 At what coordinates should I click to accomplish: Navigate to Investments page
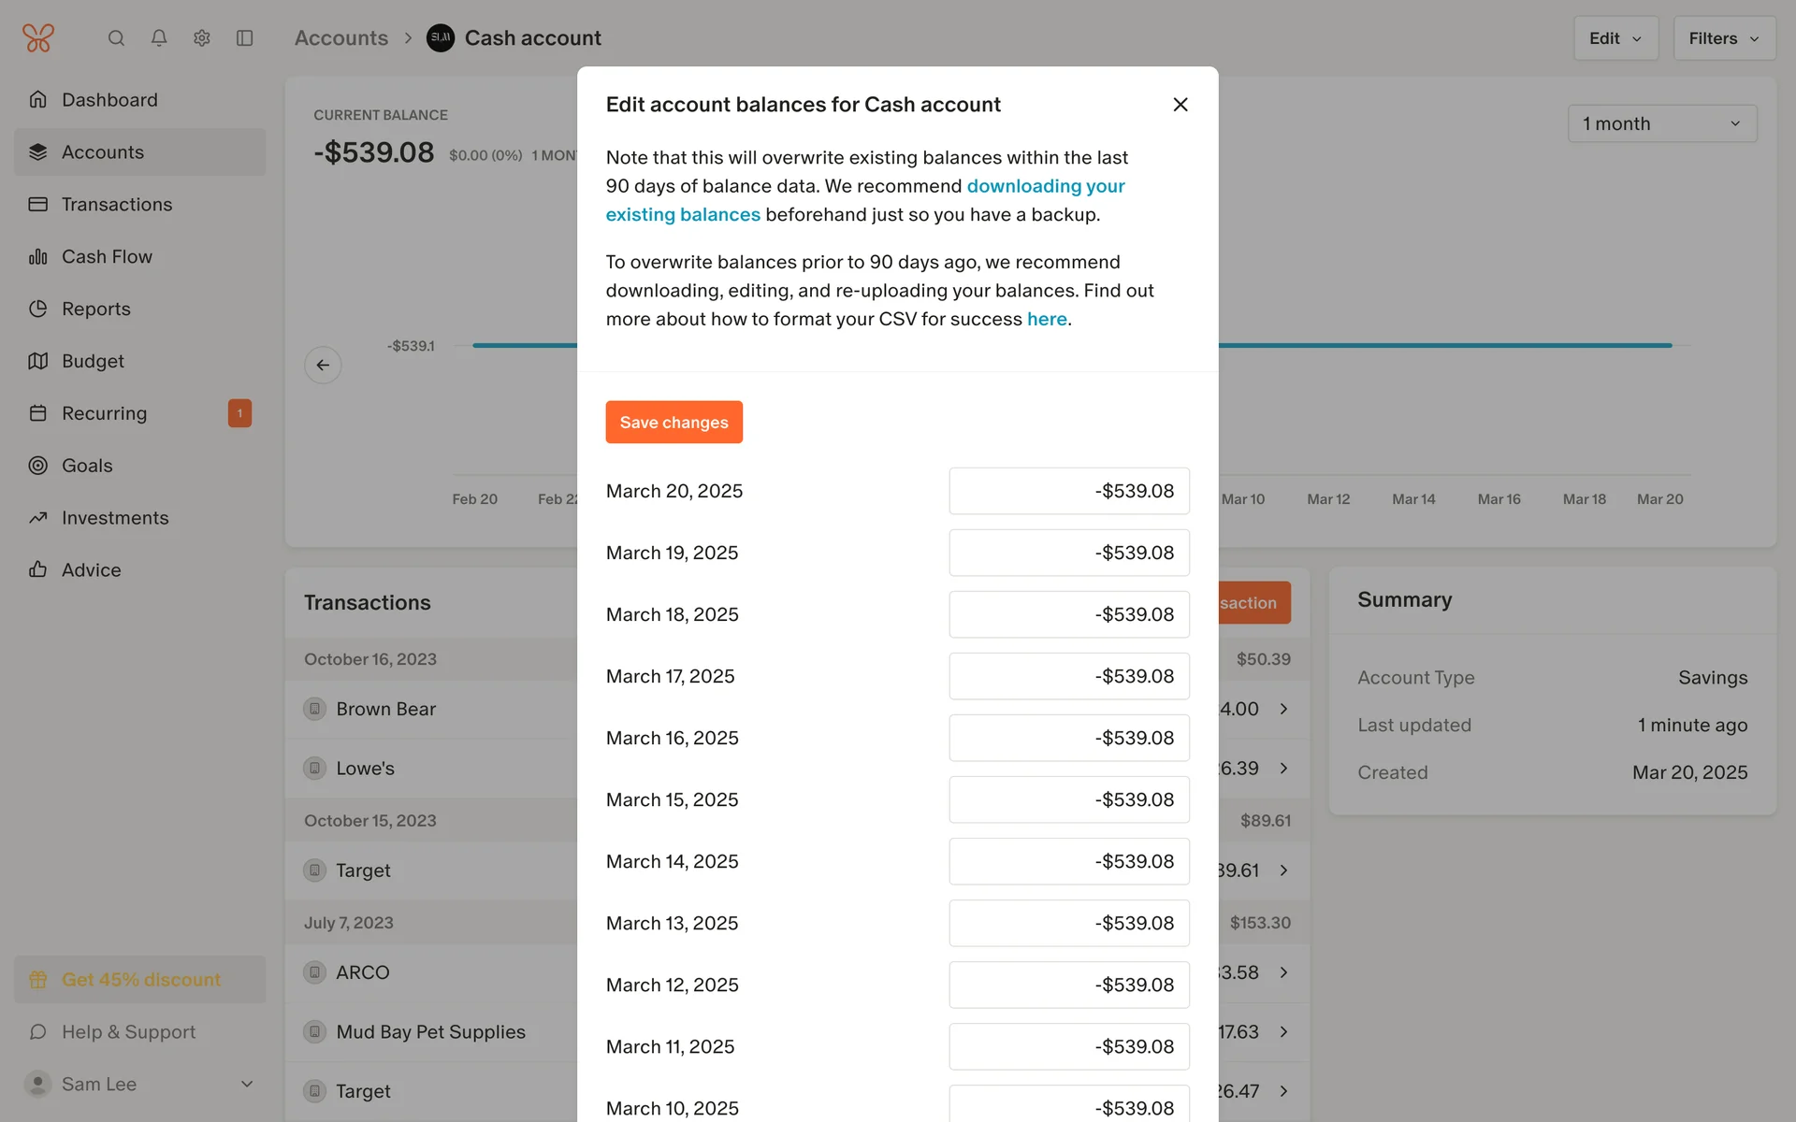(115, 518)
